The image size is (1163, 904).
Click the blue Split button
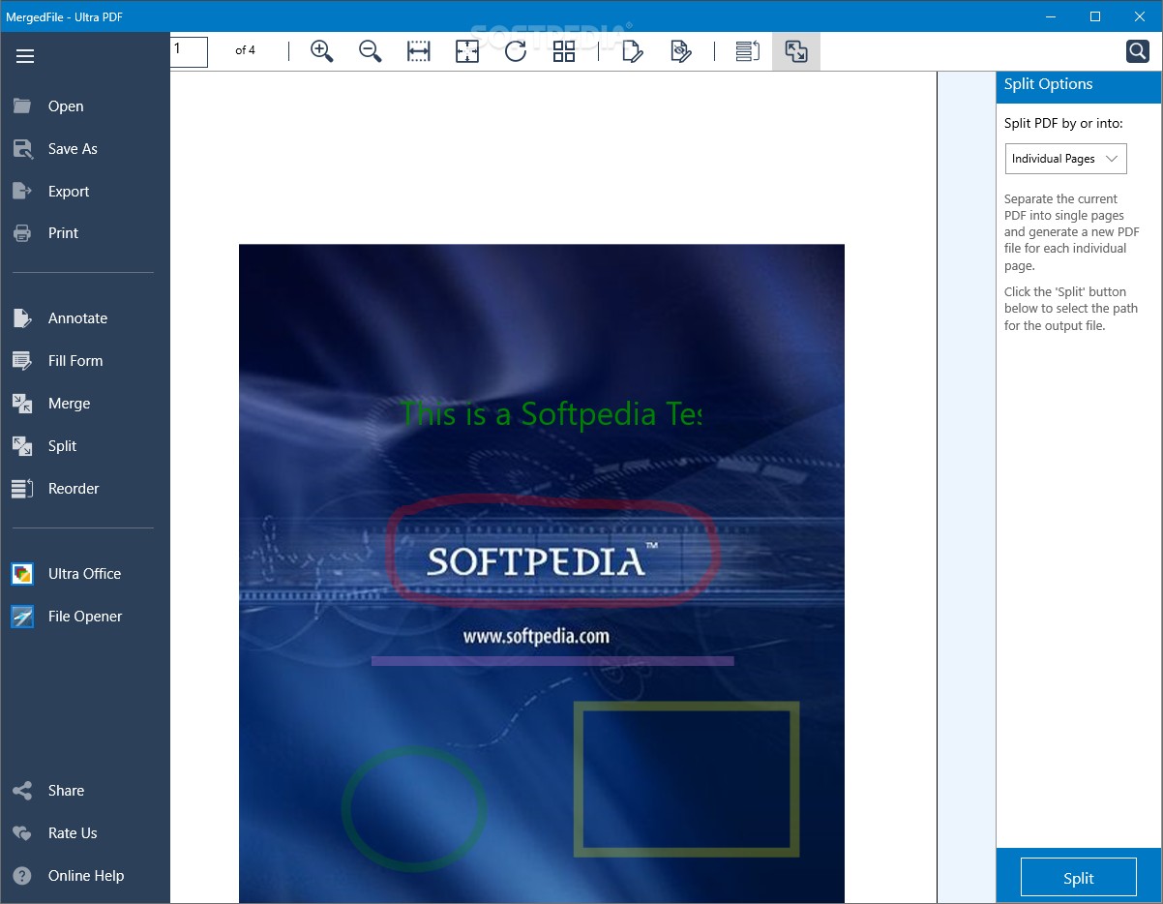point(1079,878)
